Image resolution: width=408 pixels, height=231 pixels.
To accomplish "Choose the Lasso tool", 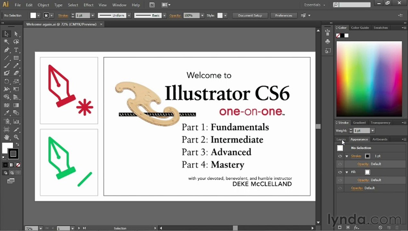I will [16, 42].
